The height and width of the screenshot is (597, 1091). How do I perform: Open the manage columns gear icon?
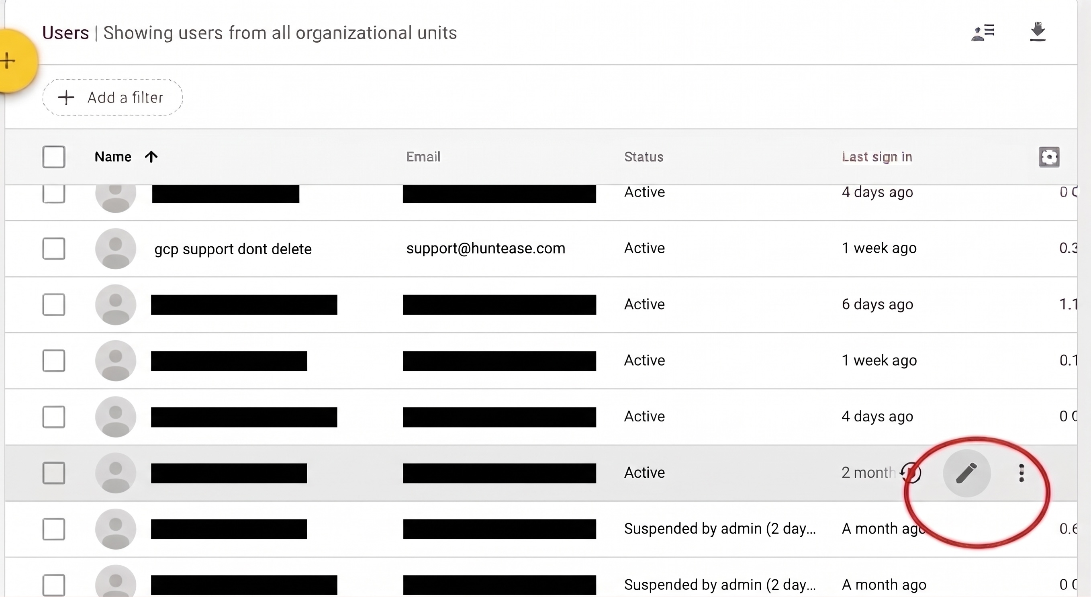coord(1049,157)
